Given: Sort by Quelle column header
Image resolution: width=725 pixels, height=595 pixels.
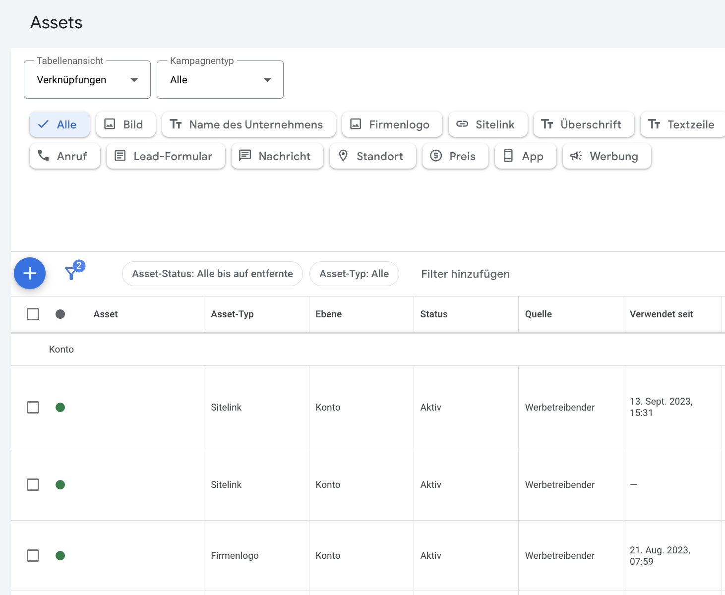Looking at the screenshot, I should (x=539, y=314).
